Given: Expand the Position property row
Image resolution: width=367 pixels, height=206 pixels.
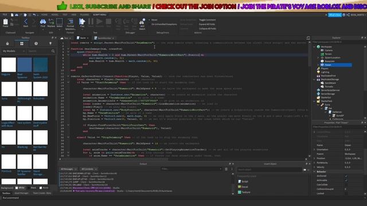Looking at the screenshot, I should pos(314,159).
